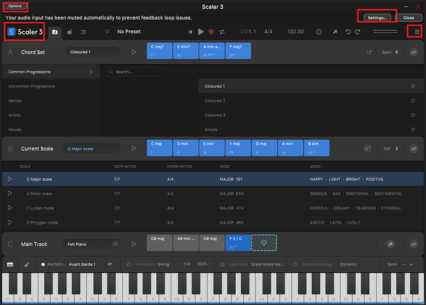Toggle the lock icon in Chord Set
The image size is (426, 305).
(x=369, y=52)
